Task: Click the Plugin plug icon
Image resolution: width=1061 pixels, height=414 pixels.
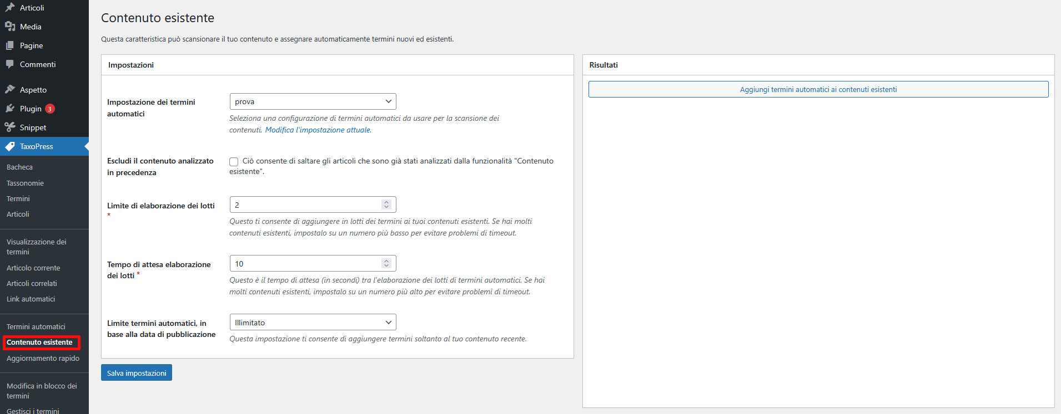Action: coord(10,109)
